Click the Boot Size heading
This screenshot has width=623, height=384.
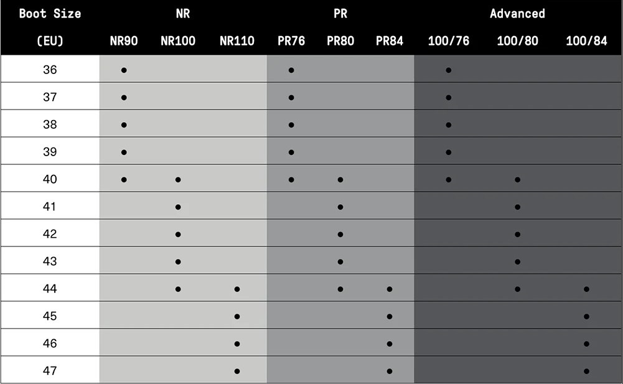(50, 13)
